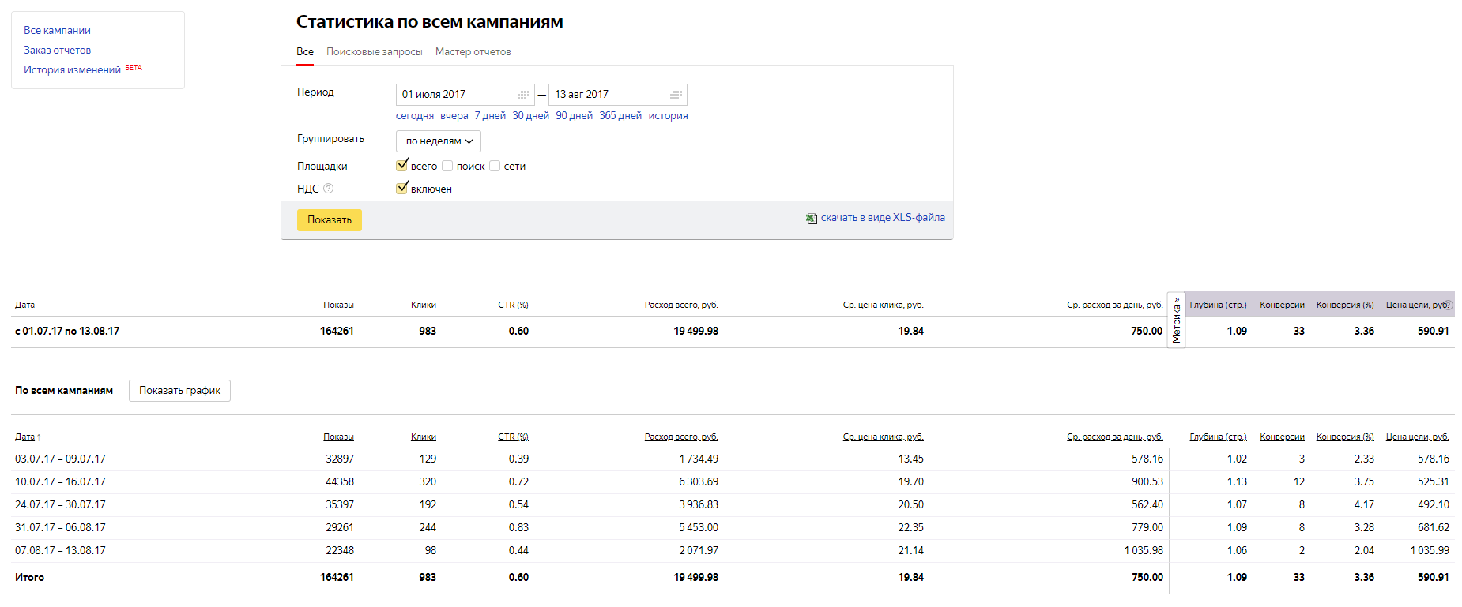Click the help question mark beside НДС
Screen dimensions: 1462x607
click(x=329, y=189)
